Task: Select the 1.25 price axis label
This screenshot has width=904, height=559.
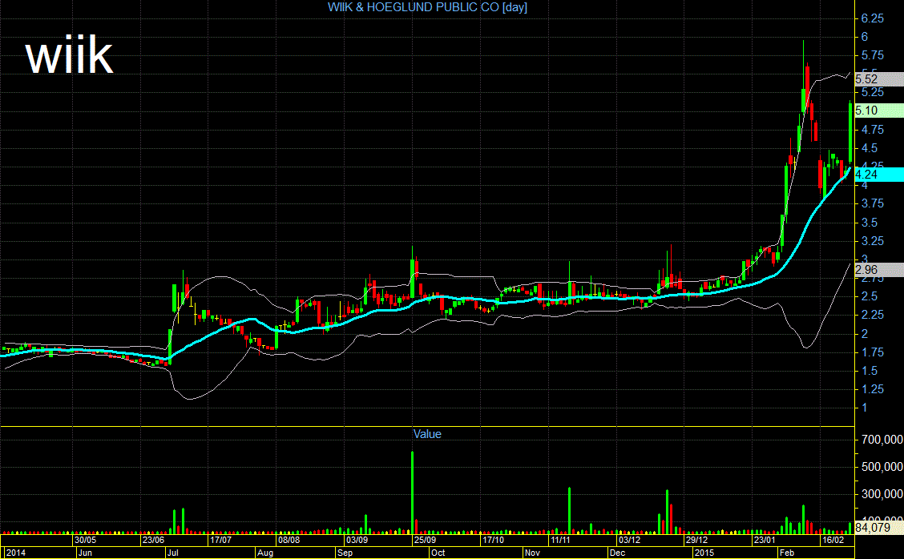Action: (x=872, y=389)
